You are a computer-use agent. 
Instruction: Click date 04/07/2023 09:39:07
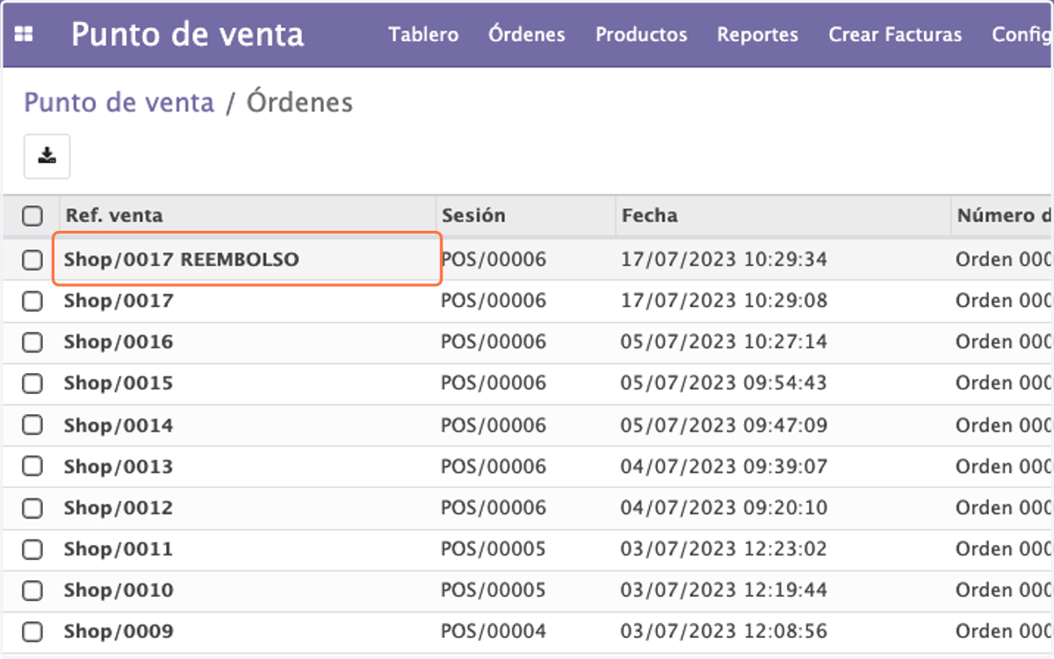[725, 467]
